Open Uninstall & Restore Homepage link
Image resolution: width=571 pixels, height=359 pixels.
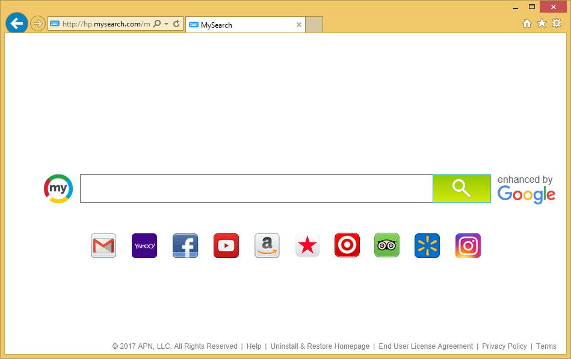coord(320,346)
